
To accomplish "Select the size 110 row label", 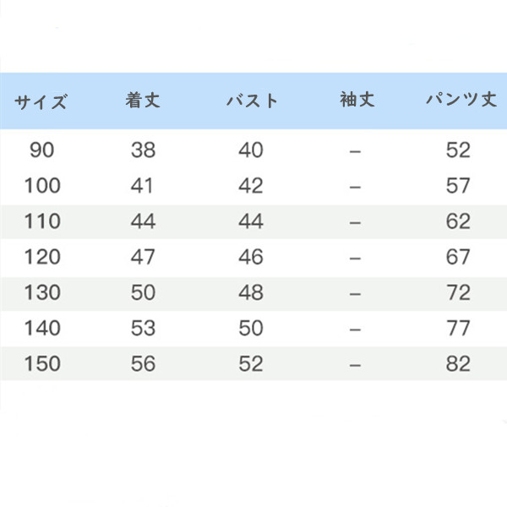I will 42,221.
